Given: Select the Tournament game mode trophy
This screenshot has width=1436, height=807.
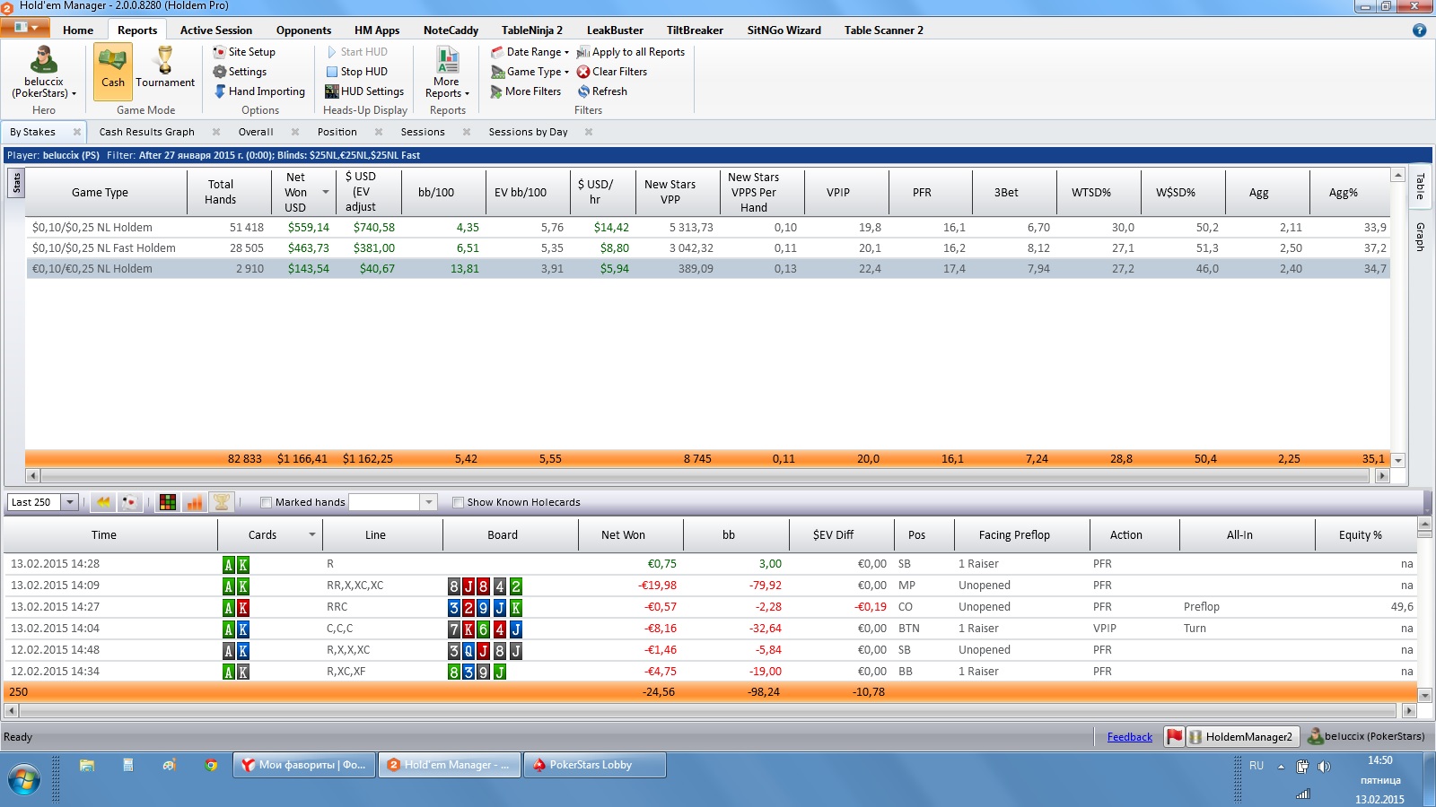Looking at the screenshot, I should [165, 70].
